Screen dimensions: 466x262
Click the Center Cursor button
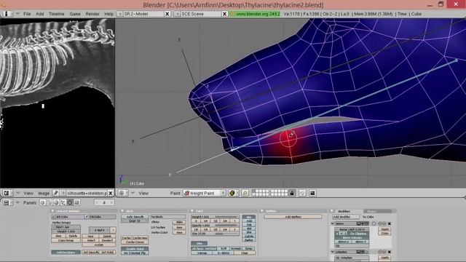point(135,242)
